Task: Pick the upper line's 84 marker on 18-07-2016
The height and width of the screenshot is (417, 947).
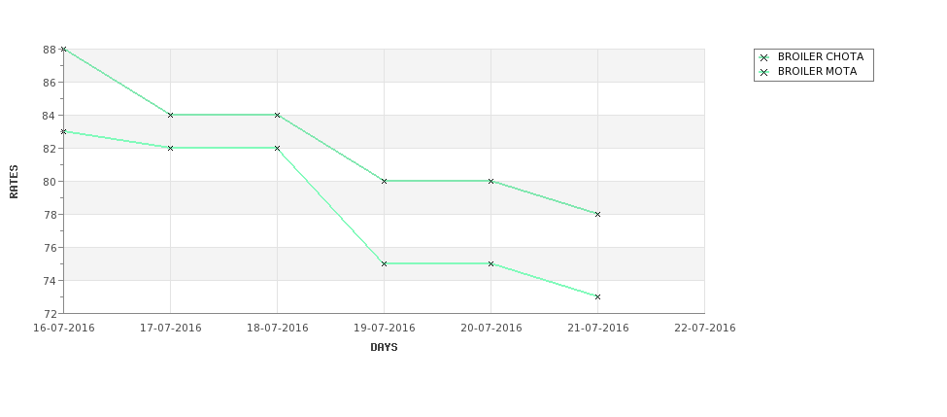Action: [277, 115]
